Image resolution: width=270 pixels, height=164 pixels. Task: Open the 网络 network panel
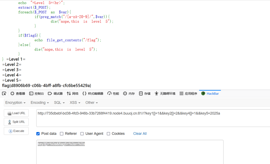(x=73, y=93)
